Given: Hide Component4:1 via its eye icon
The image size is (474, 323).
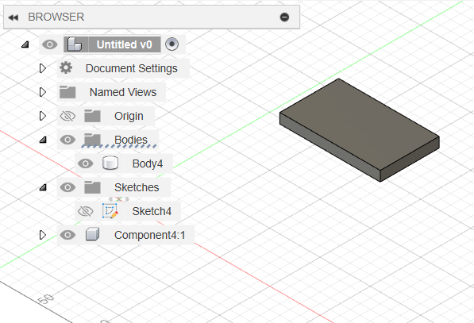Looking at the screenshot, I should pos(67,235).
